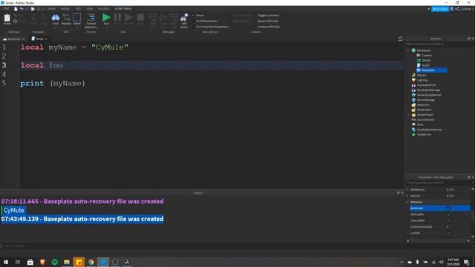Switch to the VIEW ribbon tab
This screenshot has height=267, width=475.
pos(90,9)
